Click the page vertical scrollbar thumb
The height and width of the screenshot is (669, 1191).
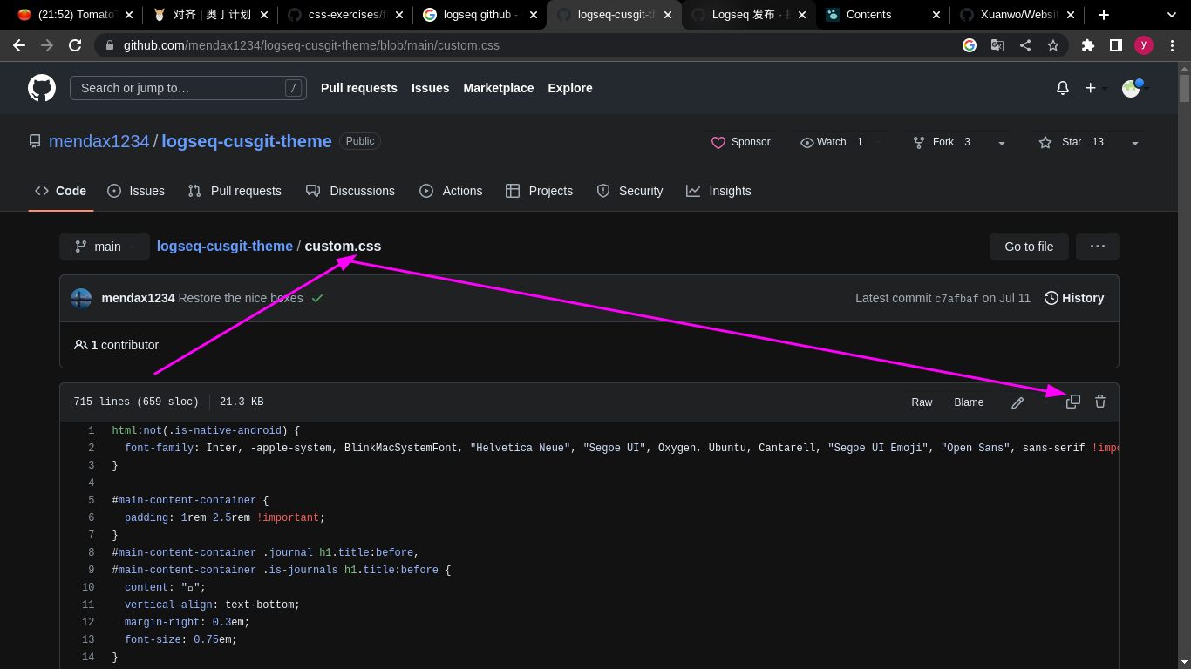[1184, 88]
